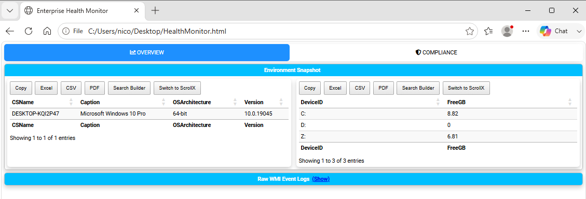
Task: Export the disk table as CSV
Action: [x=360, y=88]
